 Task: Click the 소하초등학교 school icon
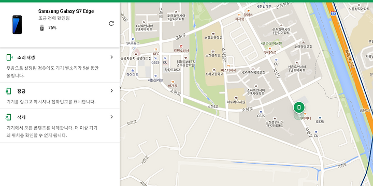tap(213, 34)
